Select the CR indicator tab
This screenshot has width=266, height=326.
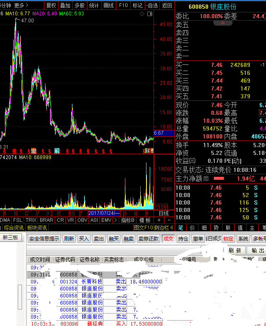tap(60, 220)
